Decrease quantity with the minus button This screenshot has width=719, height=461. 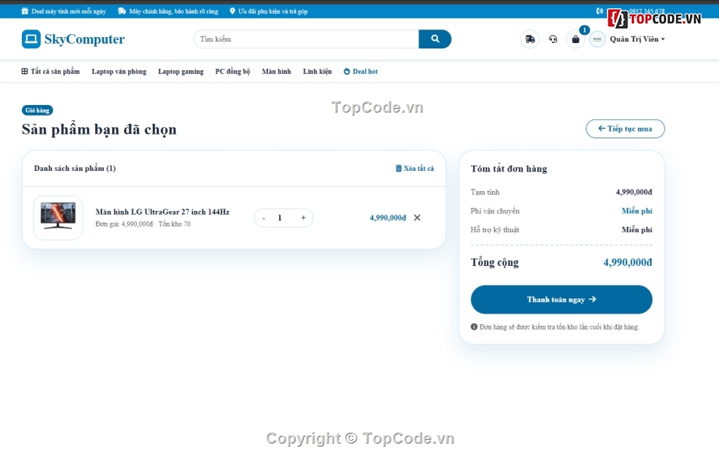(263, 218)
